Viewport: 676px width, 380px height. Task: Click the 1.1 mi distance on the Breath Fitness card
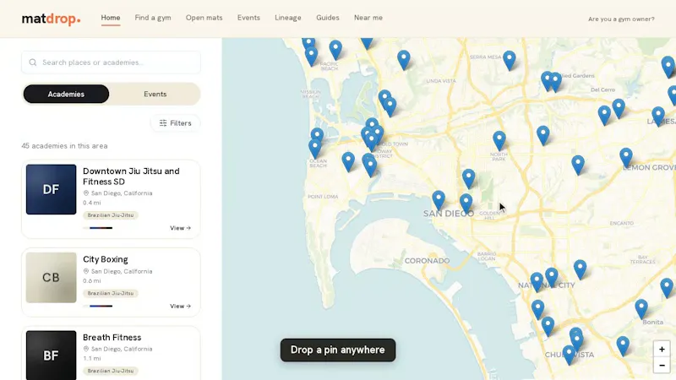pyautogui.click(x=92, y=358)
